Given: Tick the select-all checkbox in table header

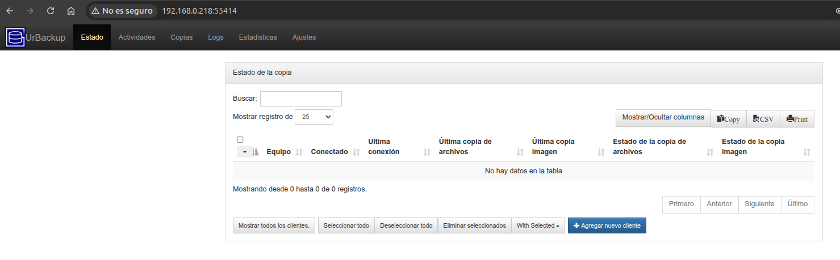Looking at the screenshot, I should [240, 140].
